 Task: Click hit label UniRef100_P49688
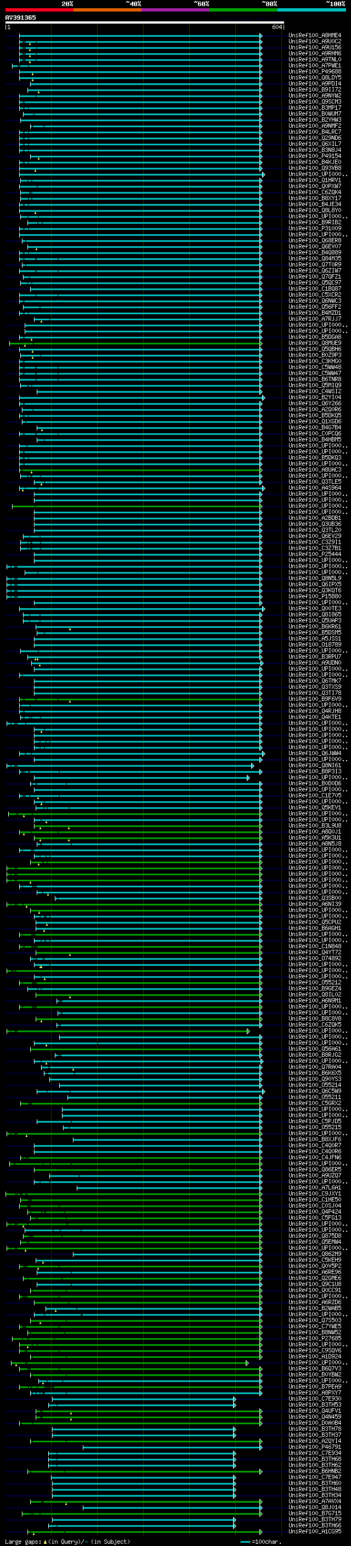[x=315, y=71]
